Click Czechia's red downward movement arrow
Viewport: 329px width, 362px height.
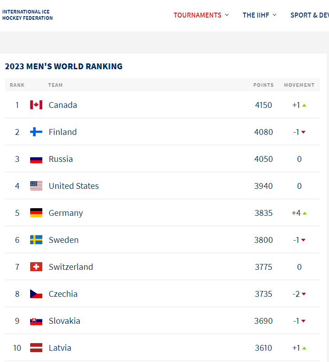pos(304,294)
